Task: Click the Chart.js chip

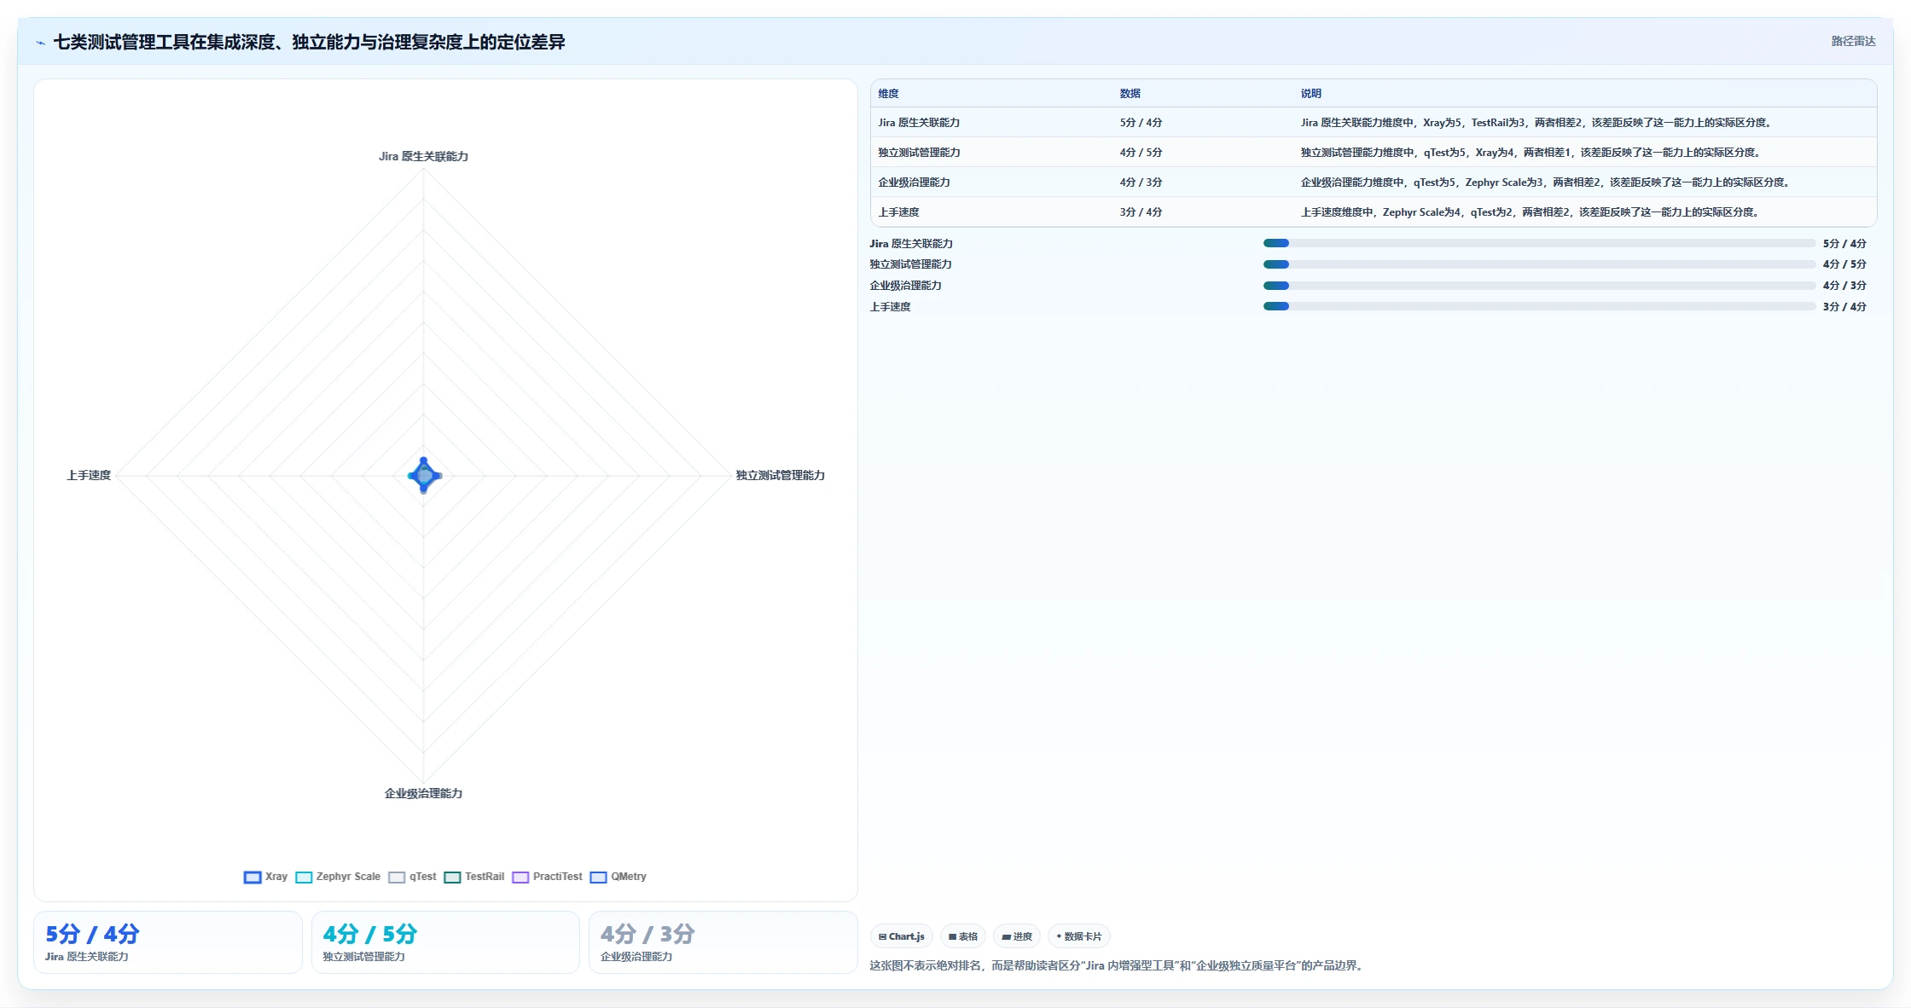Action: click(902, 936)
